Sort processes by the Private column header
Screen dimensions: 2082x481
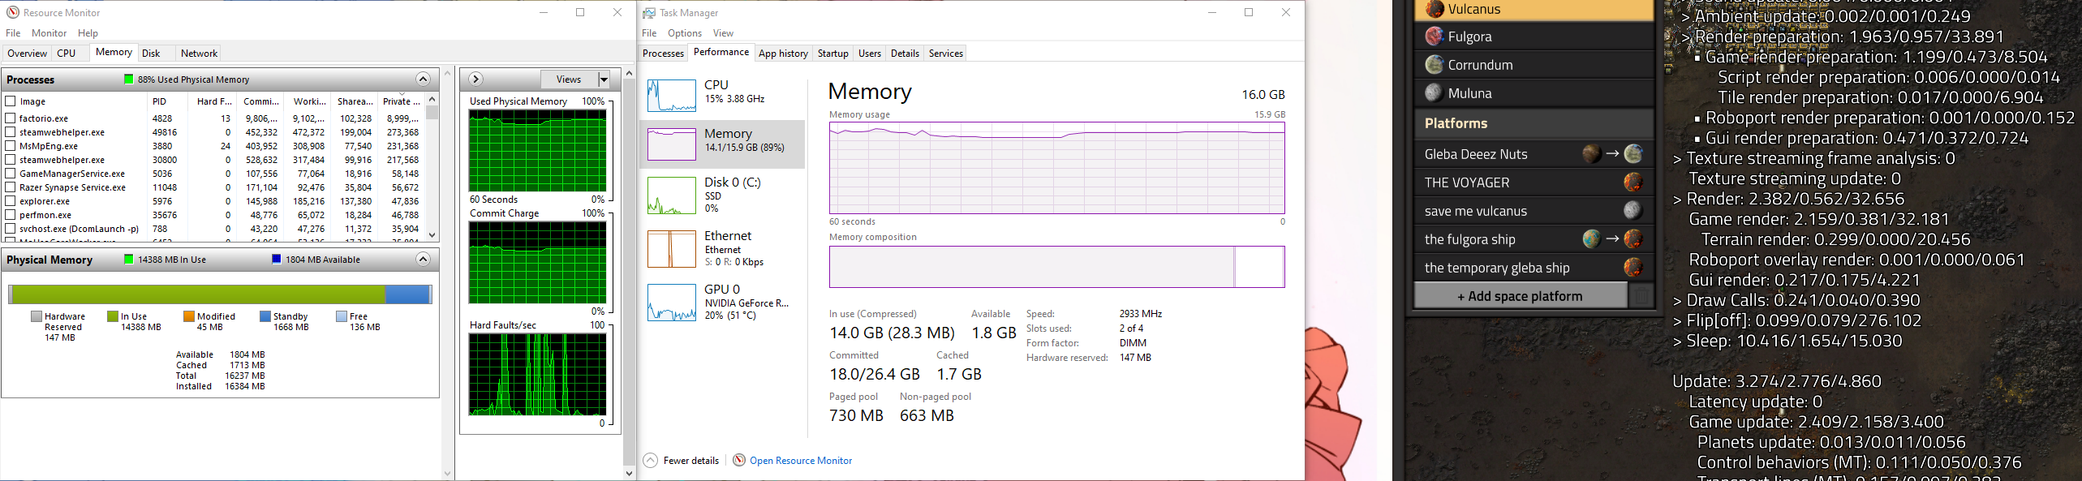pyautogui.click(x=401, y=101)
